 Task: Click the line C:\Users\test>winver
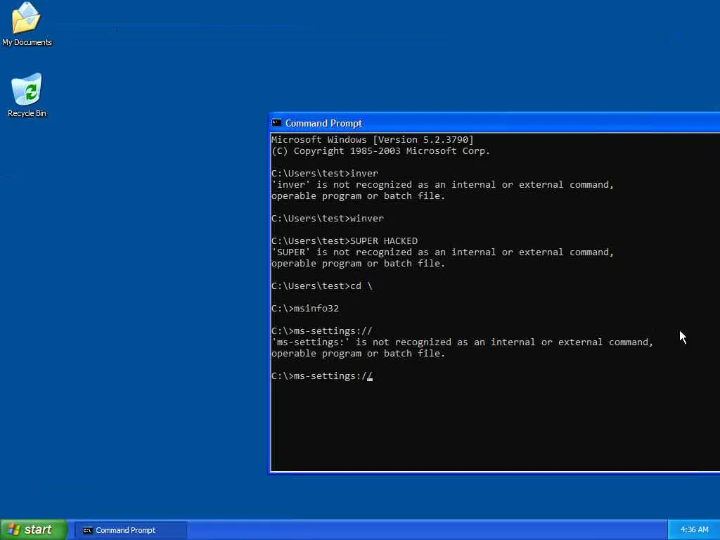coord(328,219)
